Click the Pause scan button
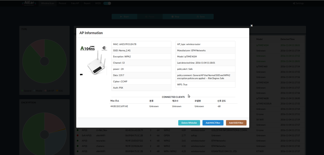The image size is (324, 155). coord(150,17)
